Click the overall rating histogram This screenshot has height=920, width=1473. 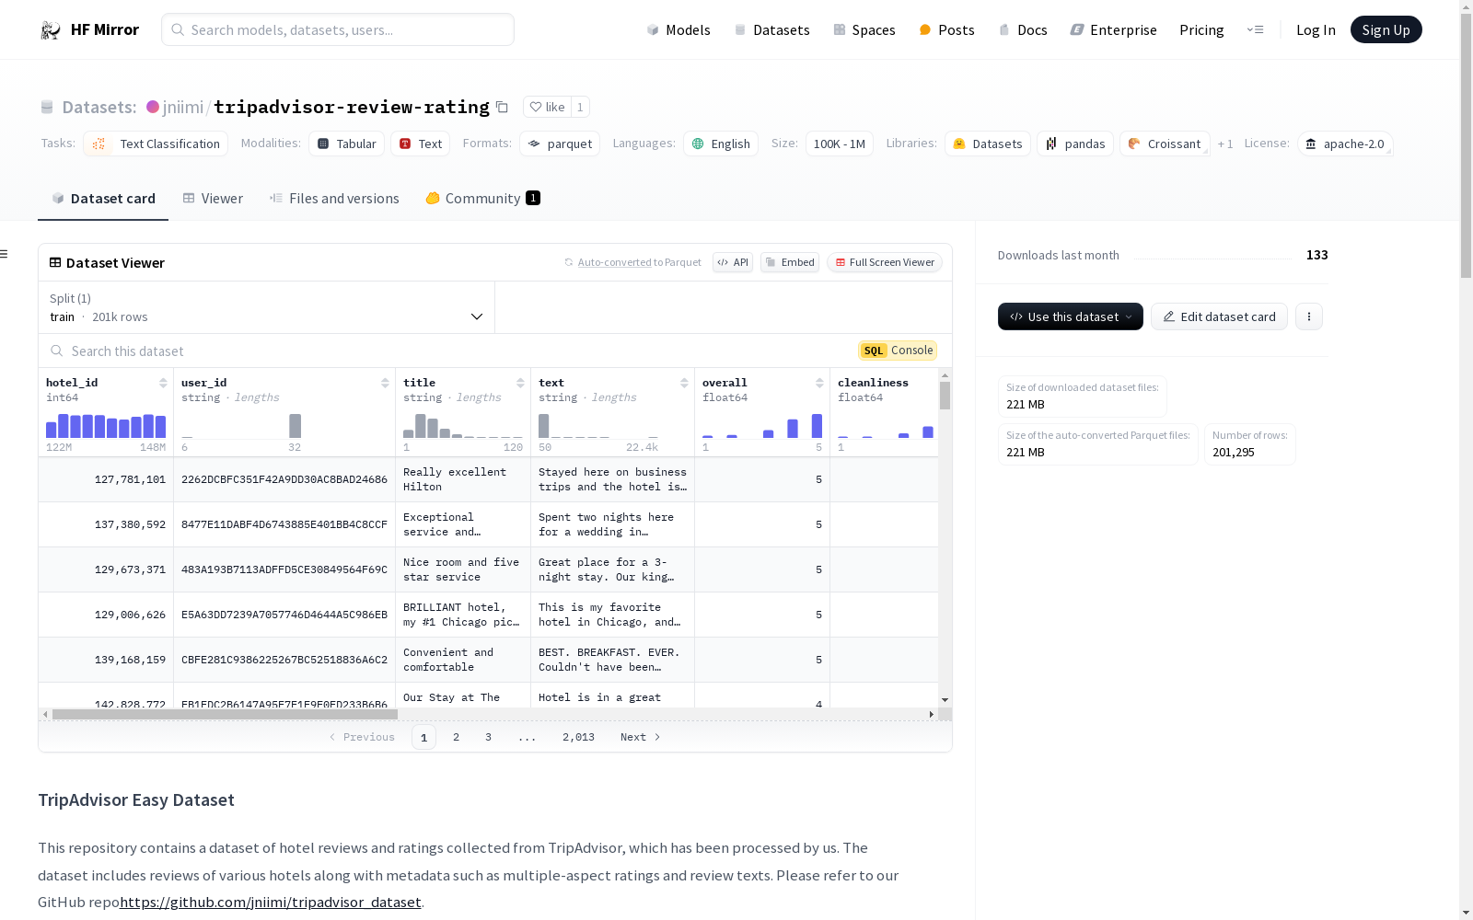[762, 425]
